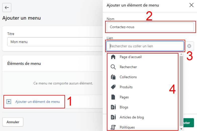Viewport: 197px width, 131px height.
Task: Click the Produits price tag icon
Action: 113,87
